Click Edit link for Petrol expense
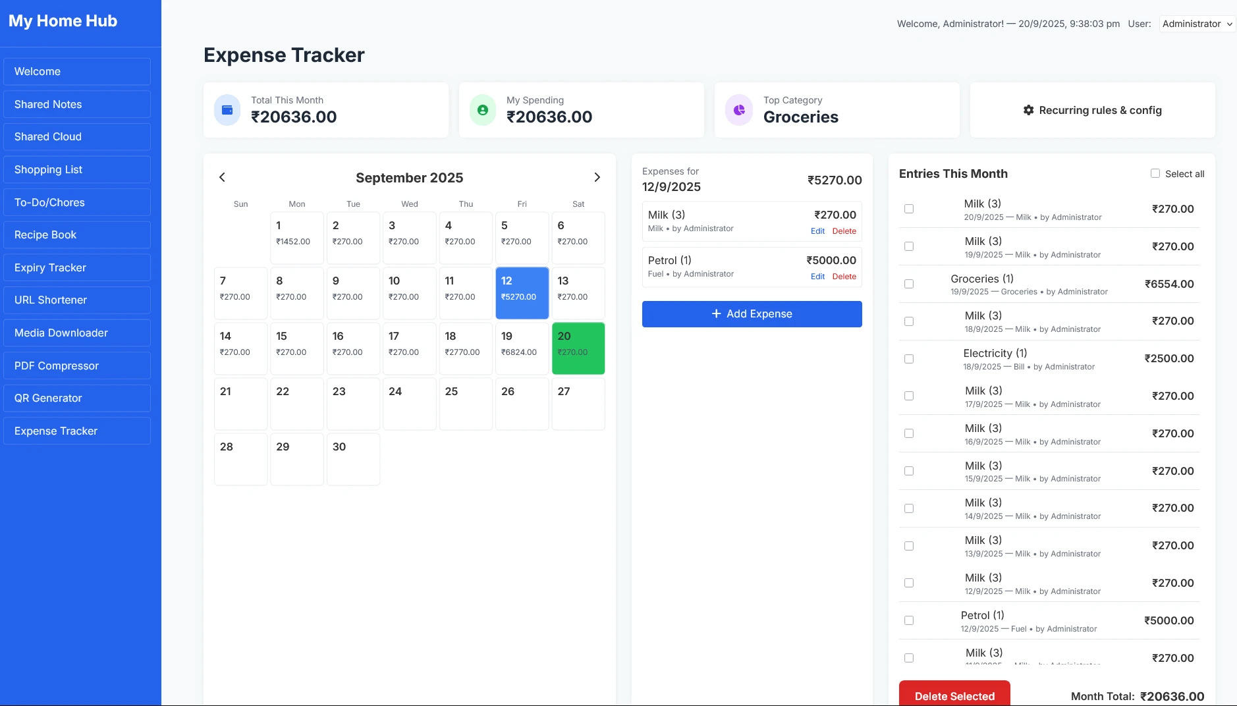 click(x=817, y=277)
